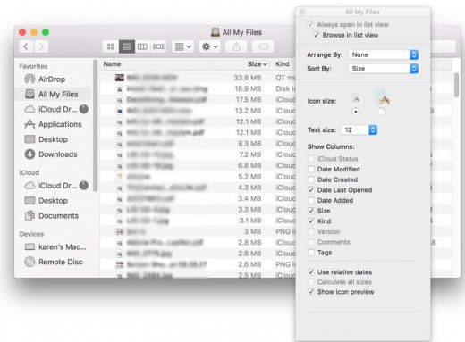Select the 4.3 MB file row
Screen dimensions: 465x342
point(199,188)
